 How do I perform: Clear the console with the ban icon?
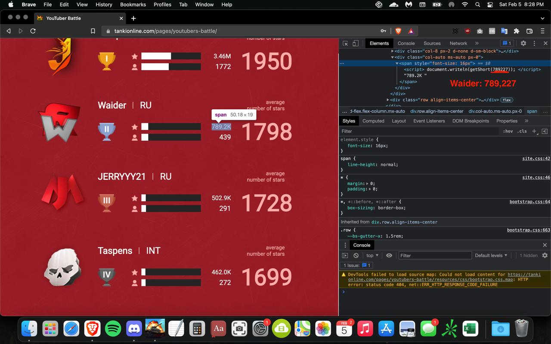(356, 255)
